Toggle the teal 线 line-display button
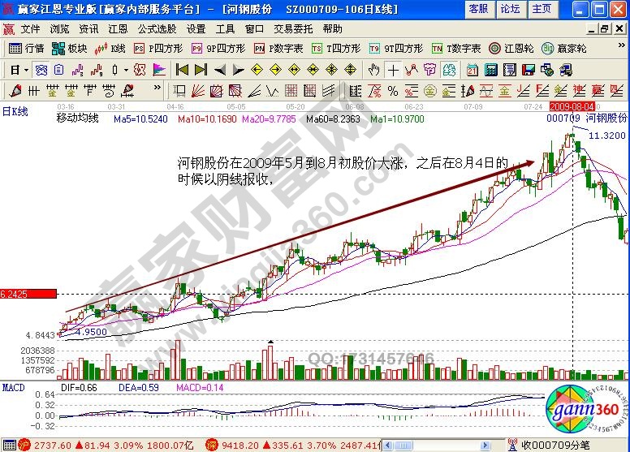 449,70
